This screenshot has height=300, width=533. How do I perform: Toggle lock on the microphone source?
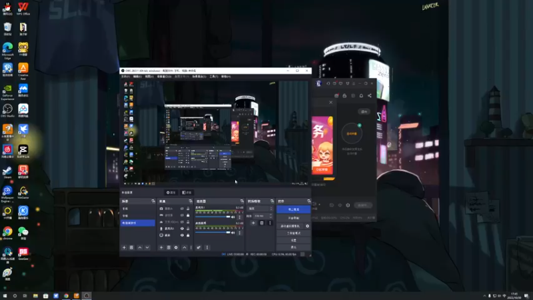pyautogui.click(x=188, y=229)
